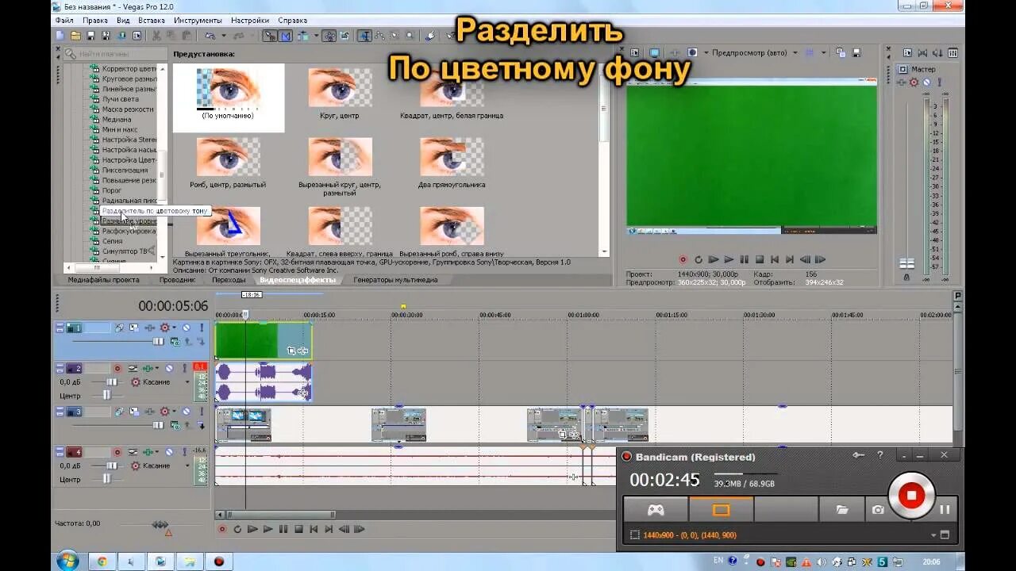Switch to Медиафайлы проекта tab
1016x571 pixels.
(103, 280)
